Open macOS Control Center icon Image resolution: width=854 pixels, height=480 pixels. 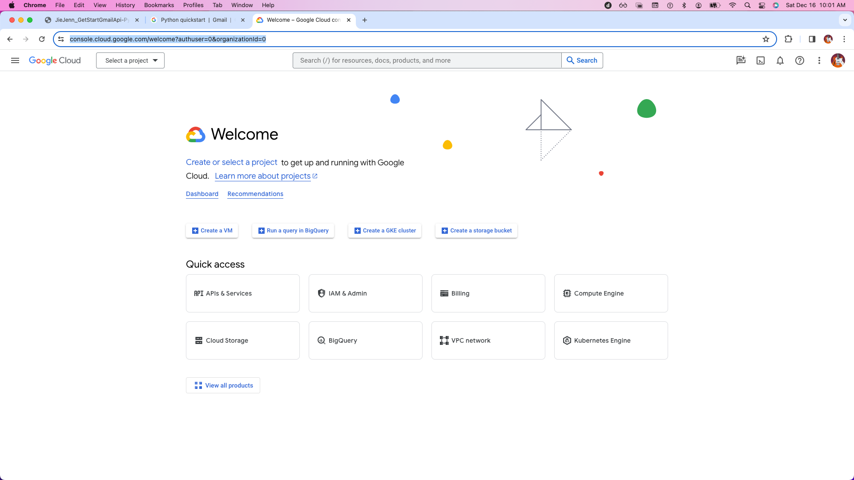pos(762,5)
